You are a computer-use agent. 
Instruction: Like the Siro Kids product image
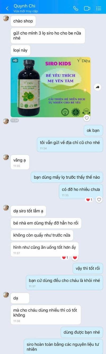pos(87,118)
